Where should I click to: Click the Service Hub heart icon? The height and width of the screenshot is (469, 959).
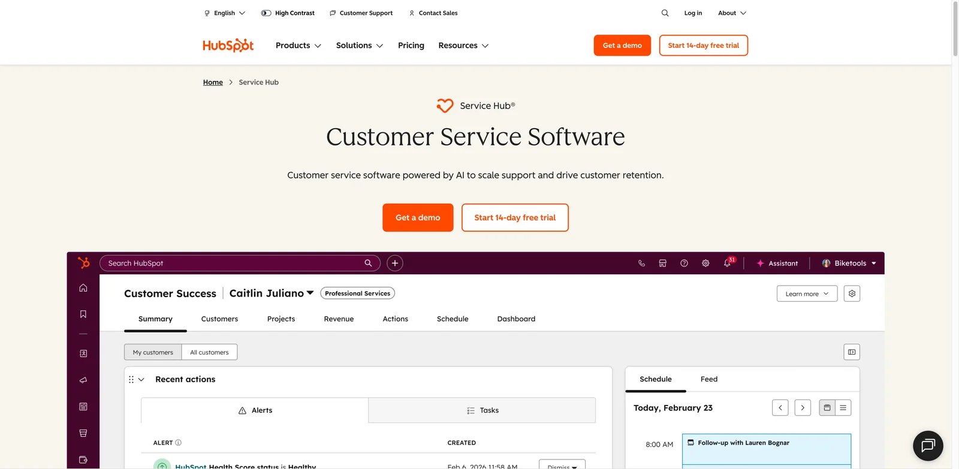tap(445, 105)
